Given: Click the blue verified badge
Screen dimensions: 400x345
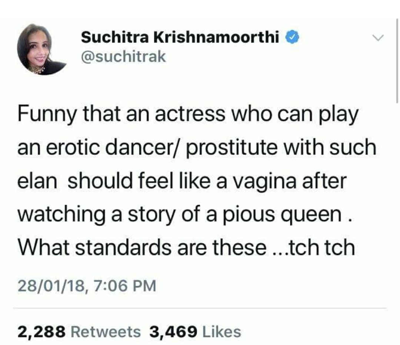Looking at the screenshot, I should point(291,37).
